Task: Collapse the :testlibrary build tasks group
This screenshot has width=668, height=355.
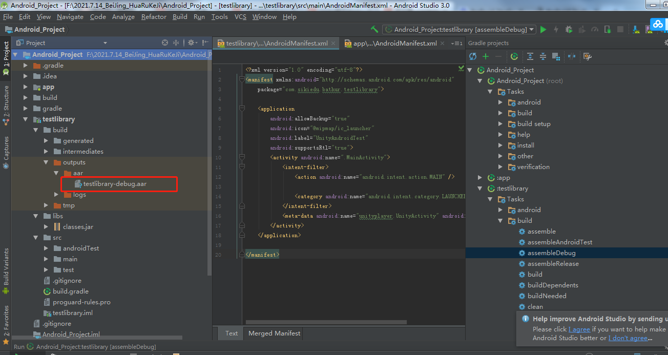Action: coord(500,221)
